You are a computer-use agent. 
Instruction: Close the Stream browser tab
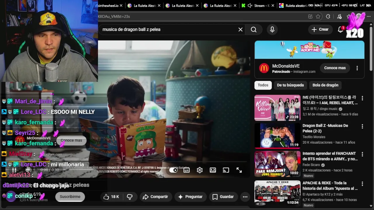tap(273, 6)
